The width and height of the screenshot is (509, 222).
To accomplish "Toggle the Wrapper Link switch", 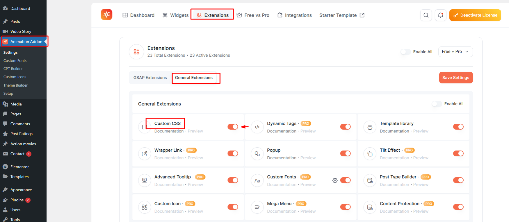I will point(233,153).
